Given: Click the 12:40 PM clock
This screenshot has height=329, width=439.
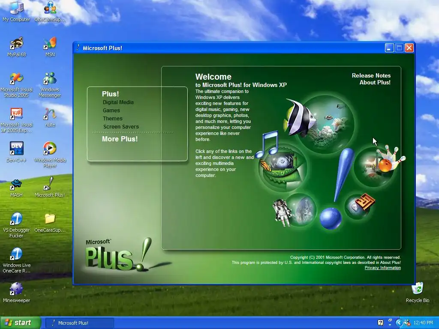Looking at the screenshot, I should [x=423, y=323].
